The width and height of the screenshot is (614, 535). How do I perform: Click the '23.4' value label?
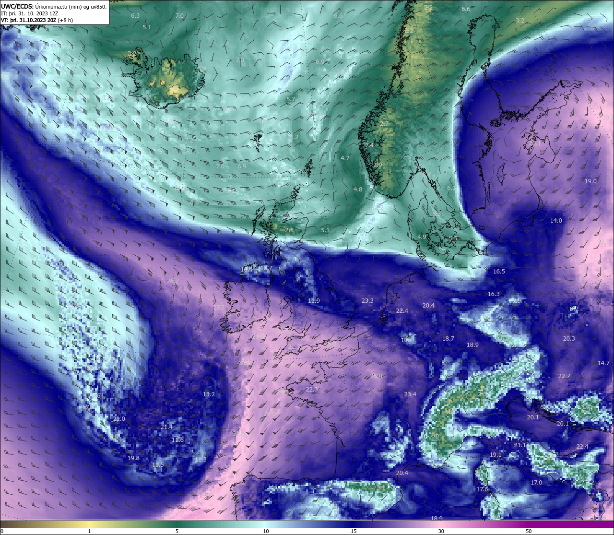[x=410, y=394]
